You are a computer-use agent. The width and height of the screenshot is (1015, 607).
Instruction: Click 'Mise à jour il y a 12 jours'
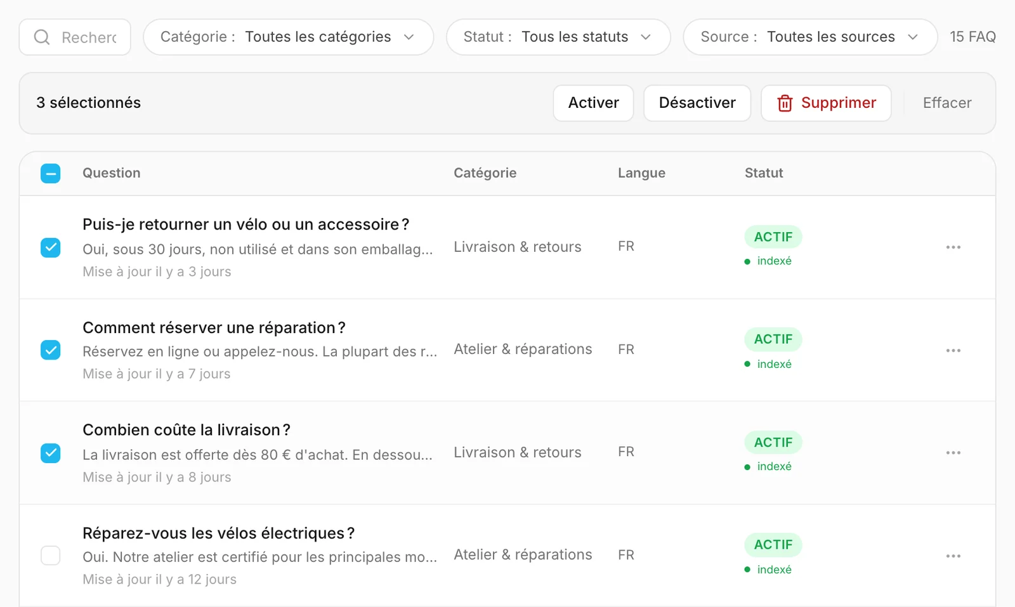[x=159, y=580]
